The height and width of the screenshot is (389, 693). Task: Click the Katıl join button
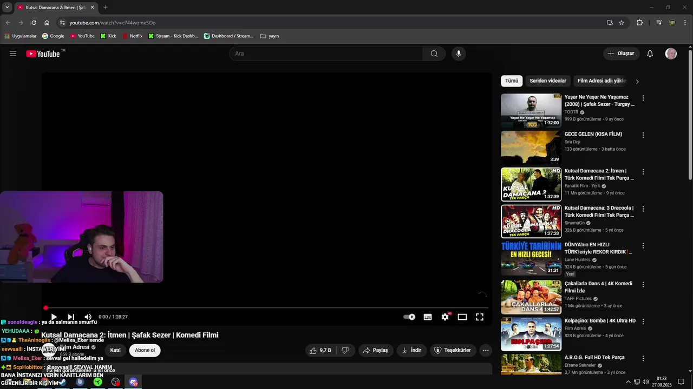pos(115,350)
